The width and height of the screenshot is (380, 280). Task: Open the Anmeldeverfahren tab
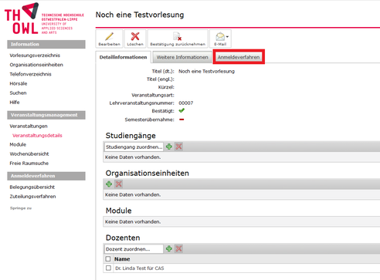239,57
